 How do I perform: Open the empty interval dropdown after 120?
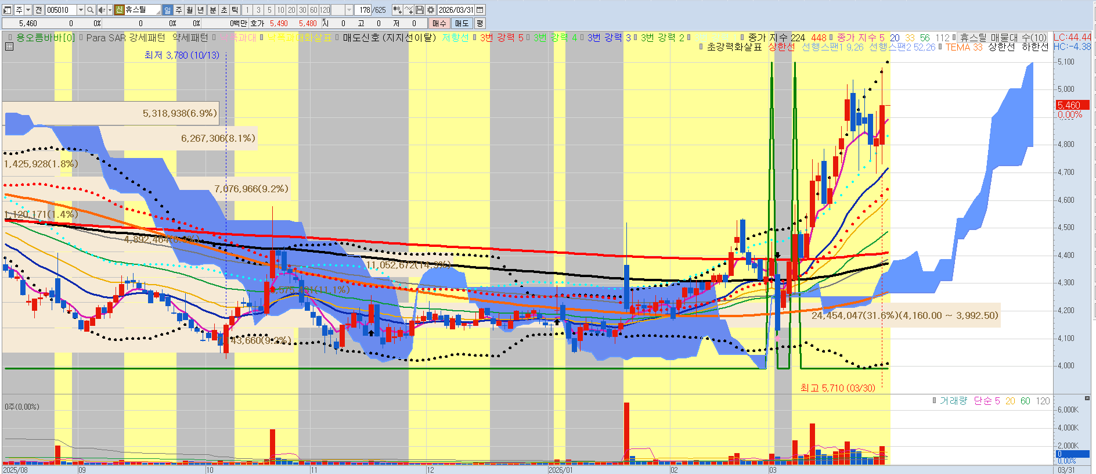pyautogui.click(x=349, y=10)
